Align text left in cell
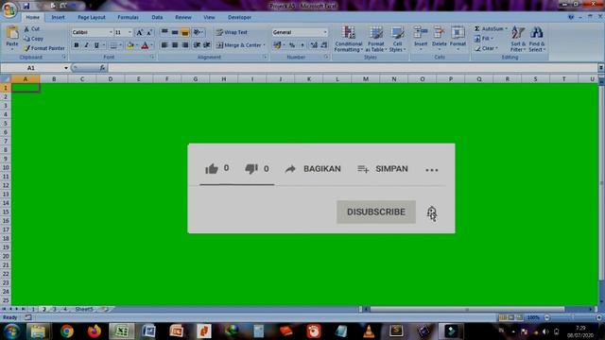Viewport: 605px width, 340px height. 164,45
